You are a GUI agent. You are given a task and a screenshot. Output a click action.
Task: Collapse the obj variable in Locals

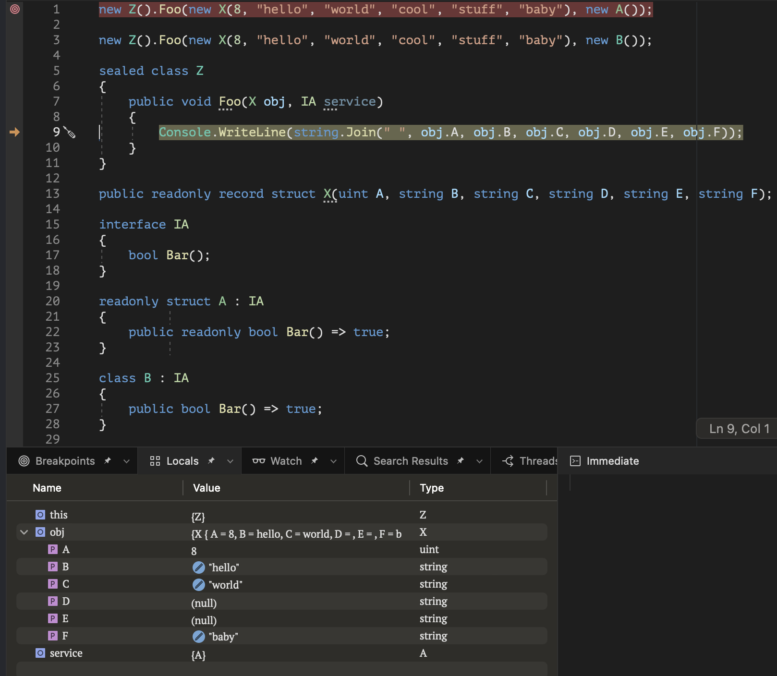point(24,532)
